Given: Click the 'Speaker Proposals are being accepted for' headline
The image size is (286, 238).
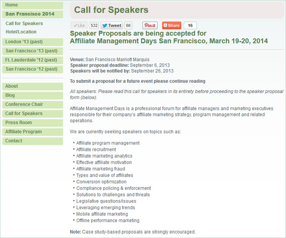Looking at the screenshot, I should point(138,34).
